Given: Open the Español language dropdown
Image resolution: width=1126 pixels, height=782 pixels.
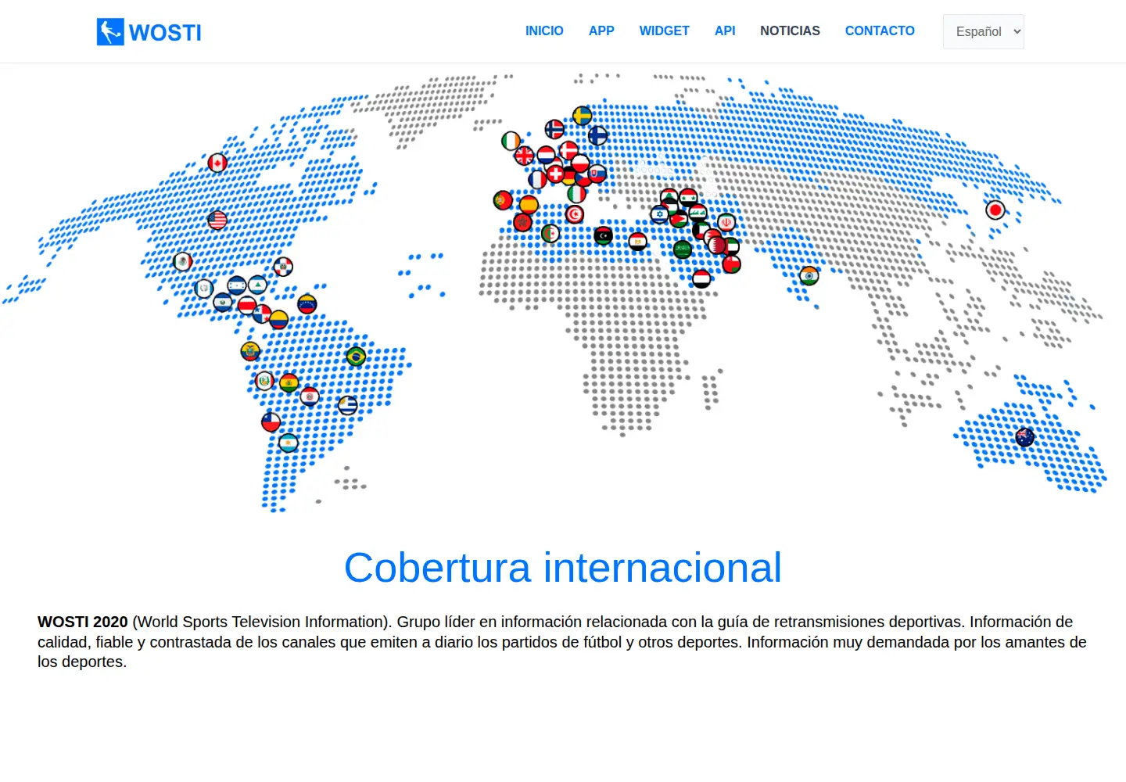Looking at the screenshot, I should [x=983, y=31].
